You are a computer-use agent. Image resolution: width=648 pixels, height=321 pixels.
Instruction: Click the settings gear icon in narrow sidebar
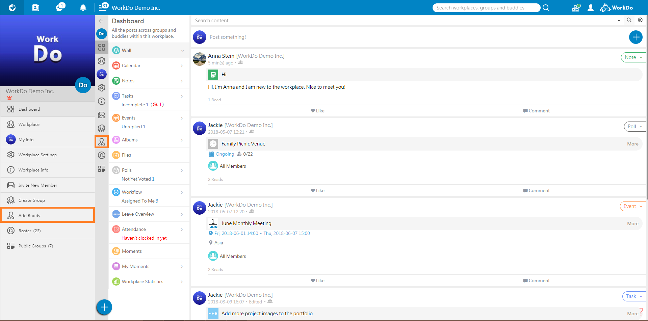click(x=102, y=88)
